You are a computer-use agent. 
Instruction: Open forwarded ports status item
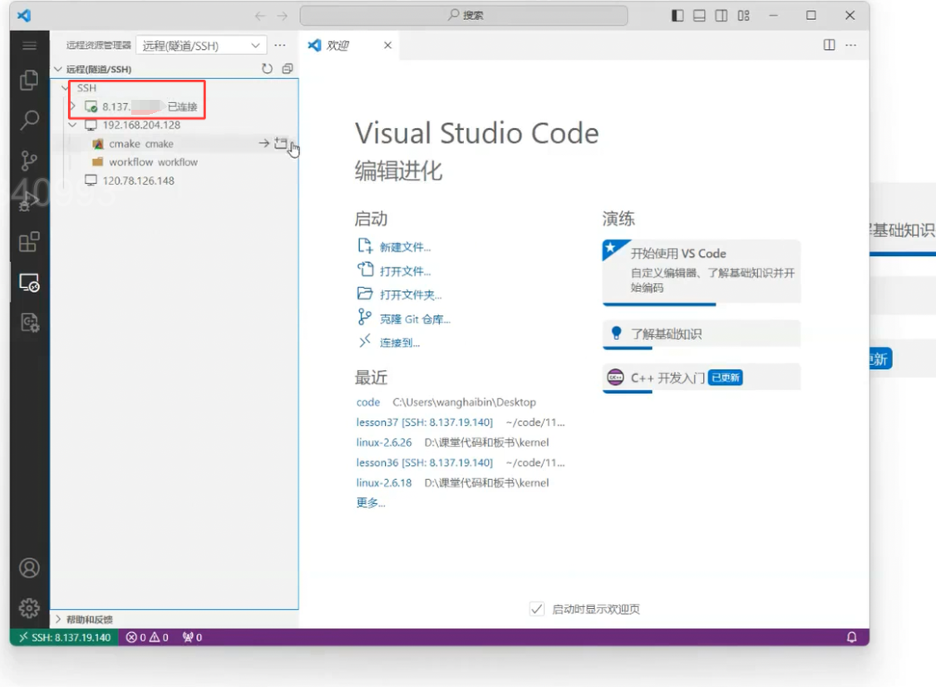pyautogui.click(x=192, y=637)
